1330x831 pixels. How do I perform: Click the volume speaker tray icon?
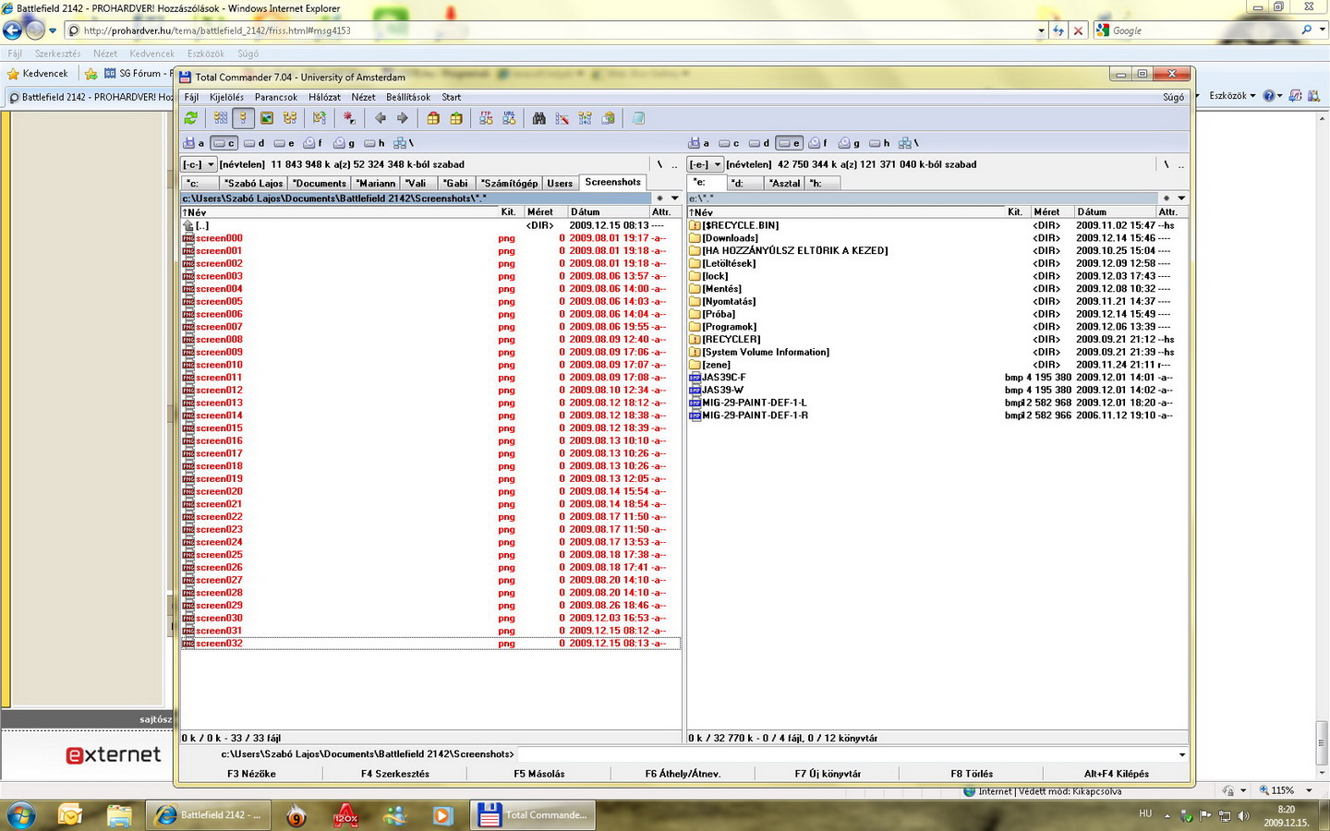[x=1243, y=815]
